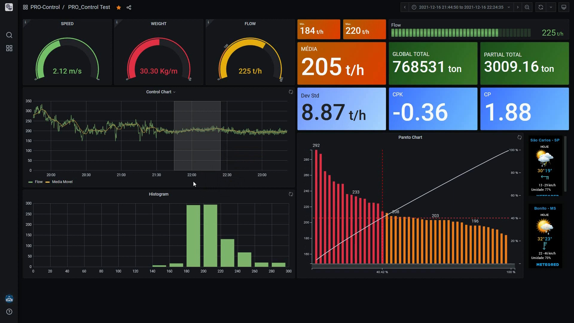Open the refresh interval dropdown
This screenshot has height=323, width=574.
(551, 7)
